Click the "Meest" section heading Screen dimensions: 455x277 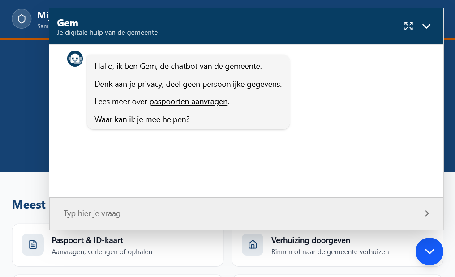29,205
